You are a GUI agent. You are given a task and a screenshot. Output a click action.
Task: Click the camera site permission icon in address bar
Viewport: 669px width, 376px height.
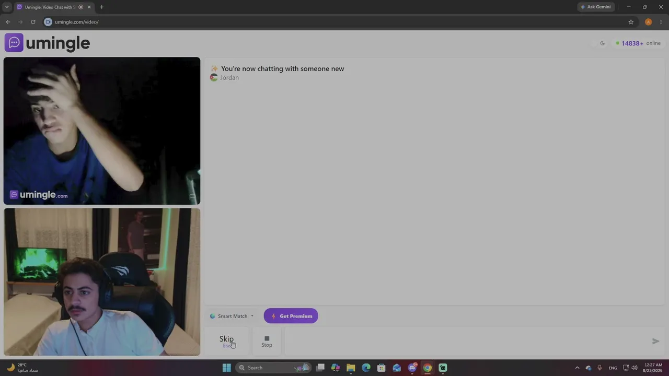coord(48,22)
